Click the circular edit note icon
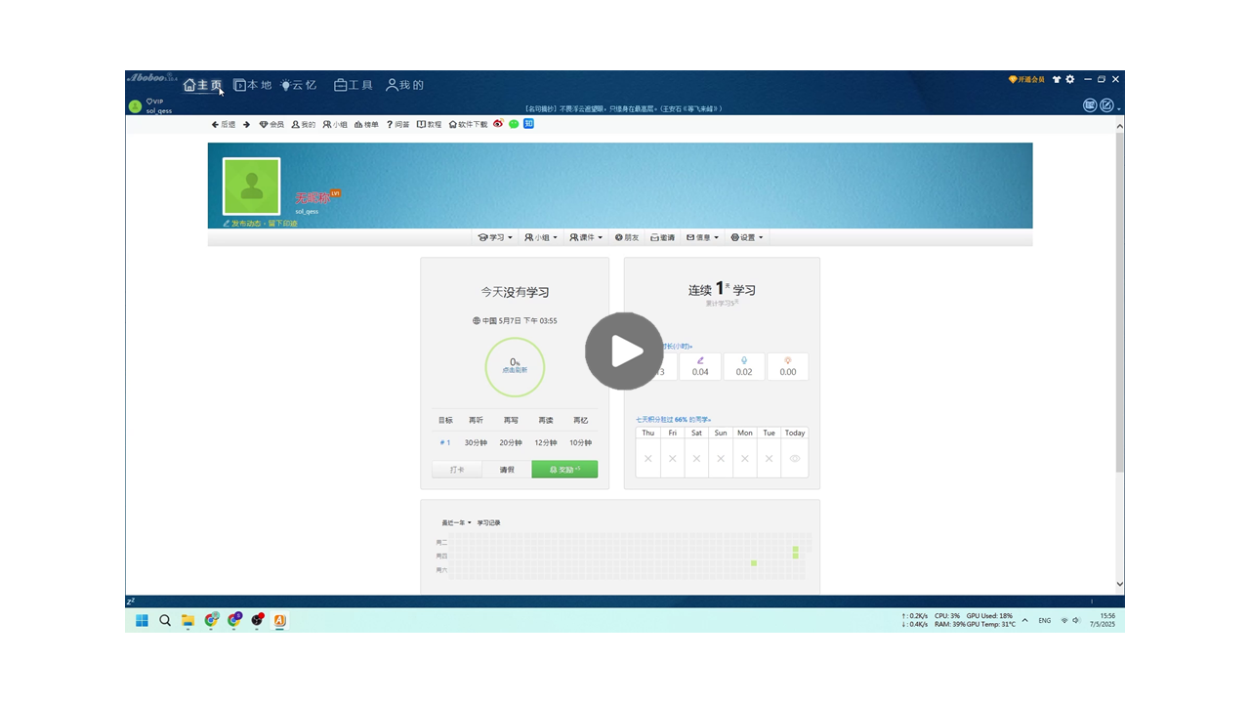This screenshot has height=703, width=1250. click(x=1106, y=105)
